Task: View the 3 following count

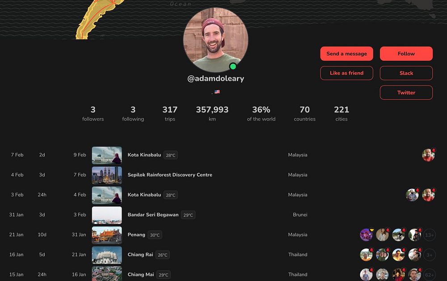Action: click(x=133, y=113)
